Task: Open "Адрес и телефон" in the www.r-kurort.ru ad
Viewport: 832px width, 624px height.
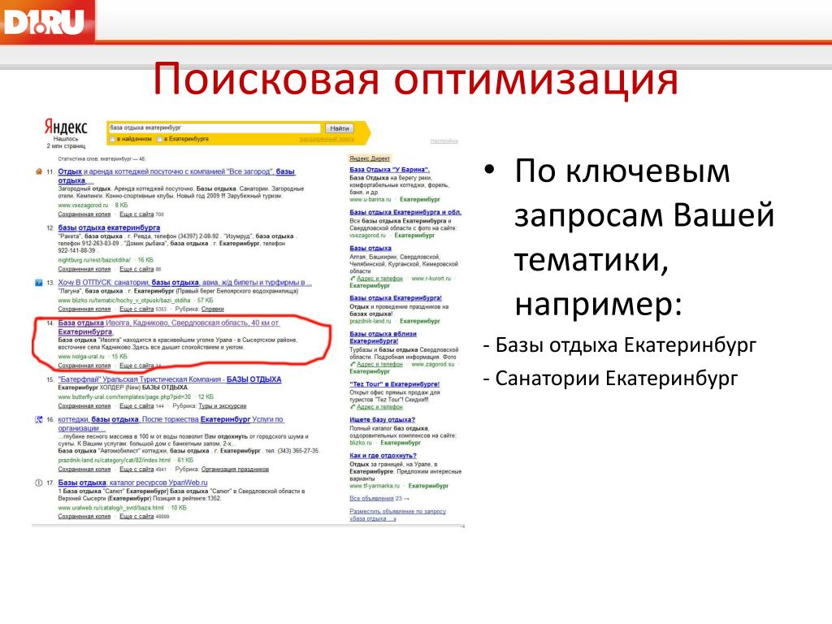Action: coord(379,279)
